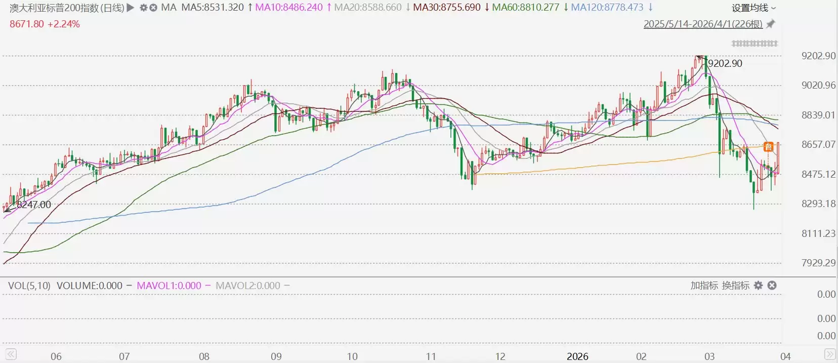The height and width of the screenshot is (363, 838).
Task: Toggle the MA120 moving average label
Action: point(607,8)
